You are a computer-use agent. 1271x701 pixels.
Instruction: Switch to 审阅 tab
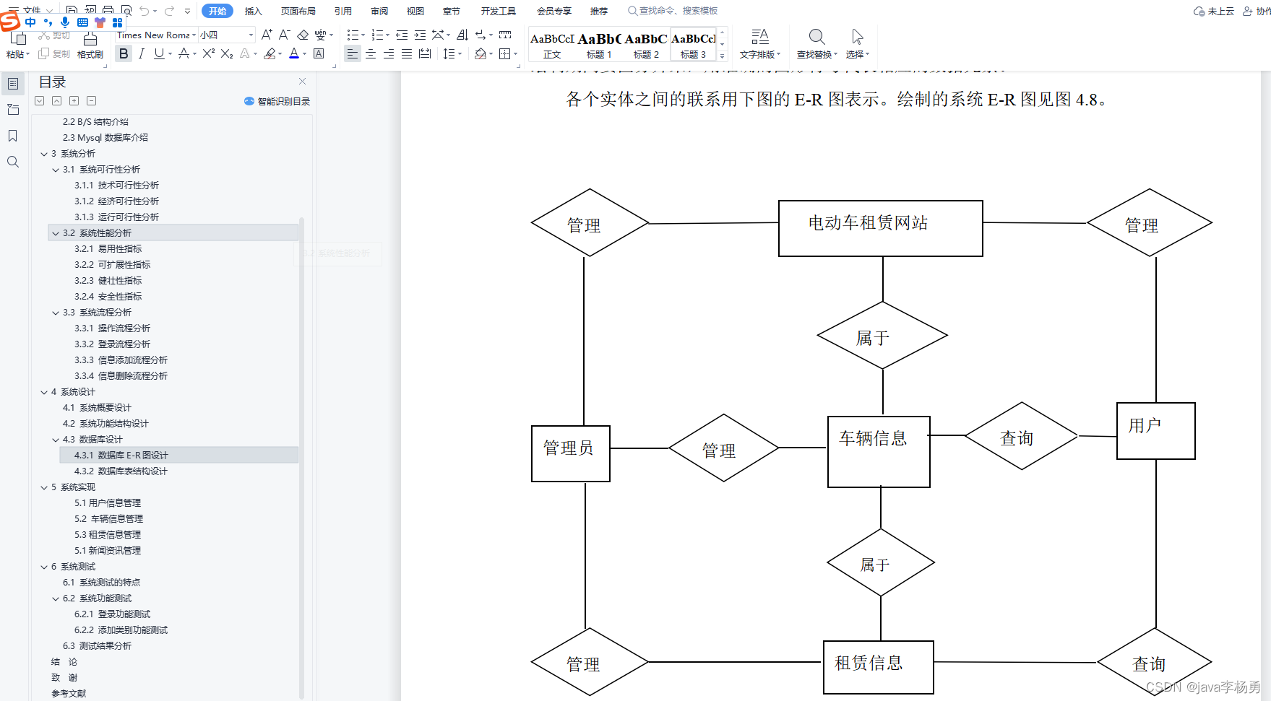(379, 11)
